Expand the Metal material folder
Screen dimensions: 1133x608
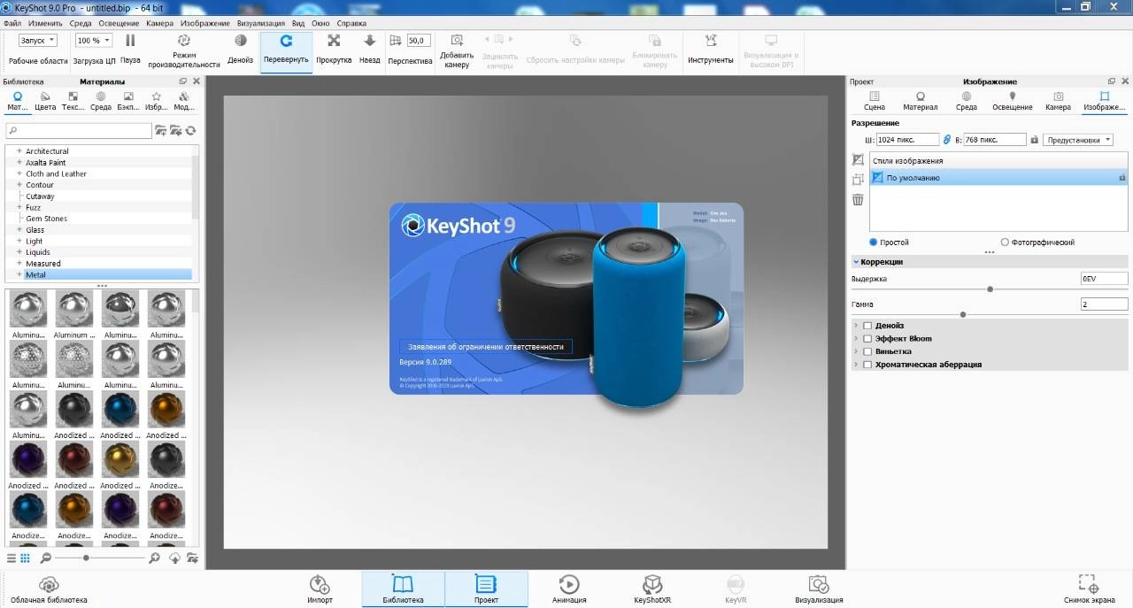19,275
